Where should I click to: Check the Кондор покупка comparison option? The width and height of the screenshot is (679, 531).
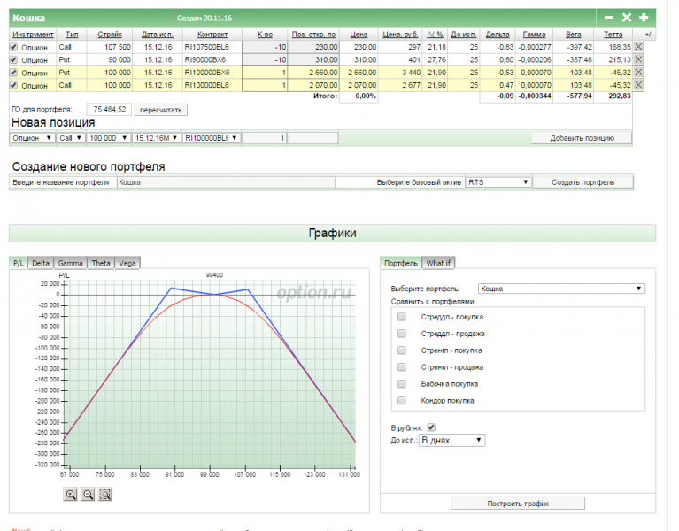pos(402,400)
